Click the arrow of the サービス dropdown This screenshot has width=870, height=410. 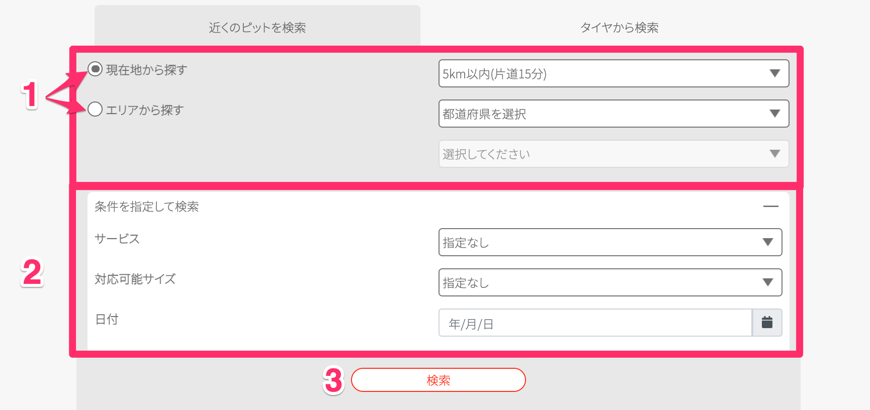coord(768,243)
